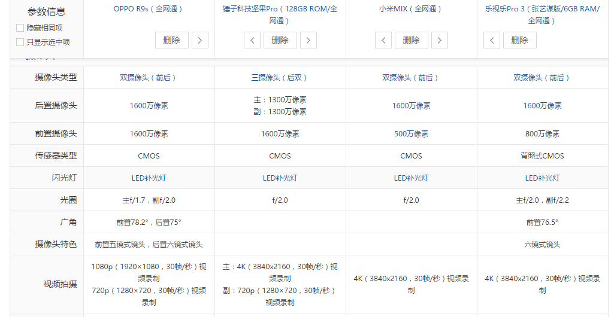Select 锤子科技坚果Pro 主：4K video recording text
611x317 pixels.
(x=280, y=273)
